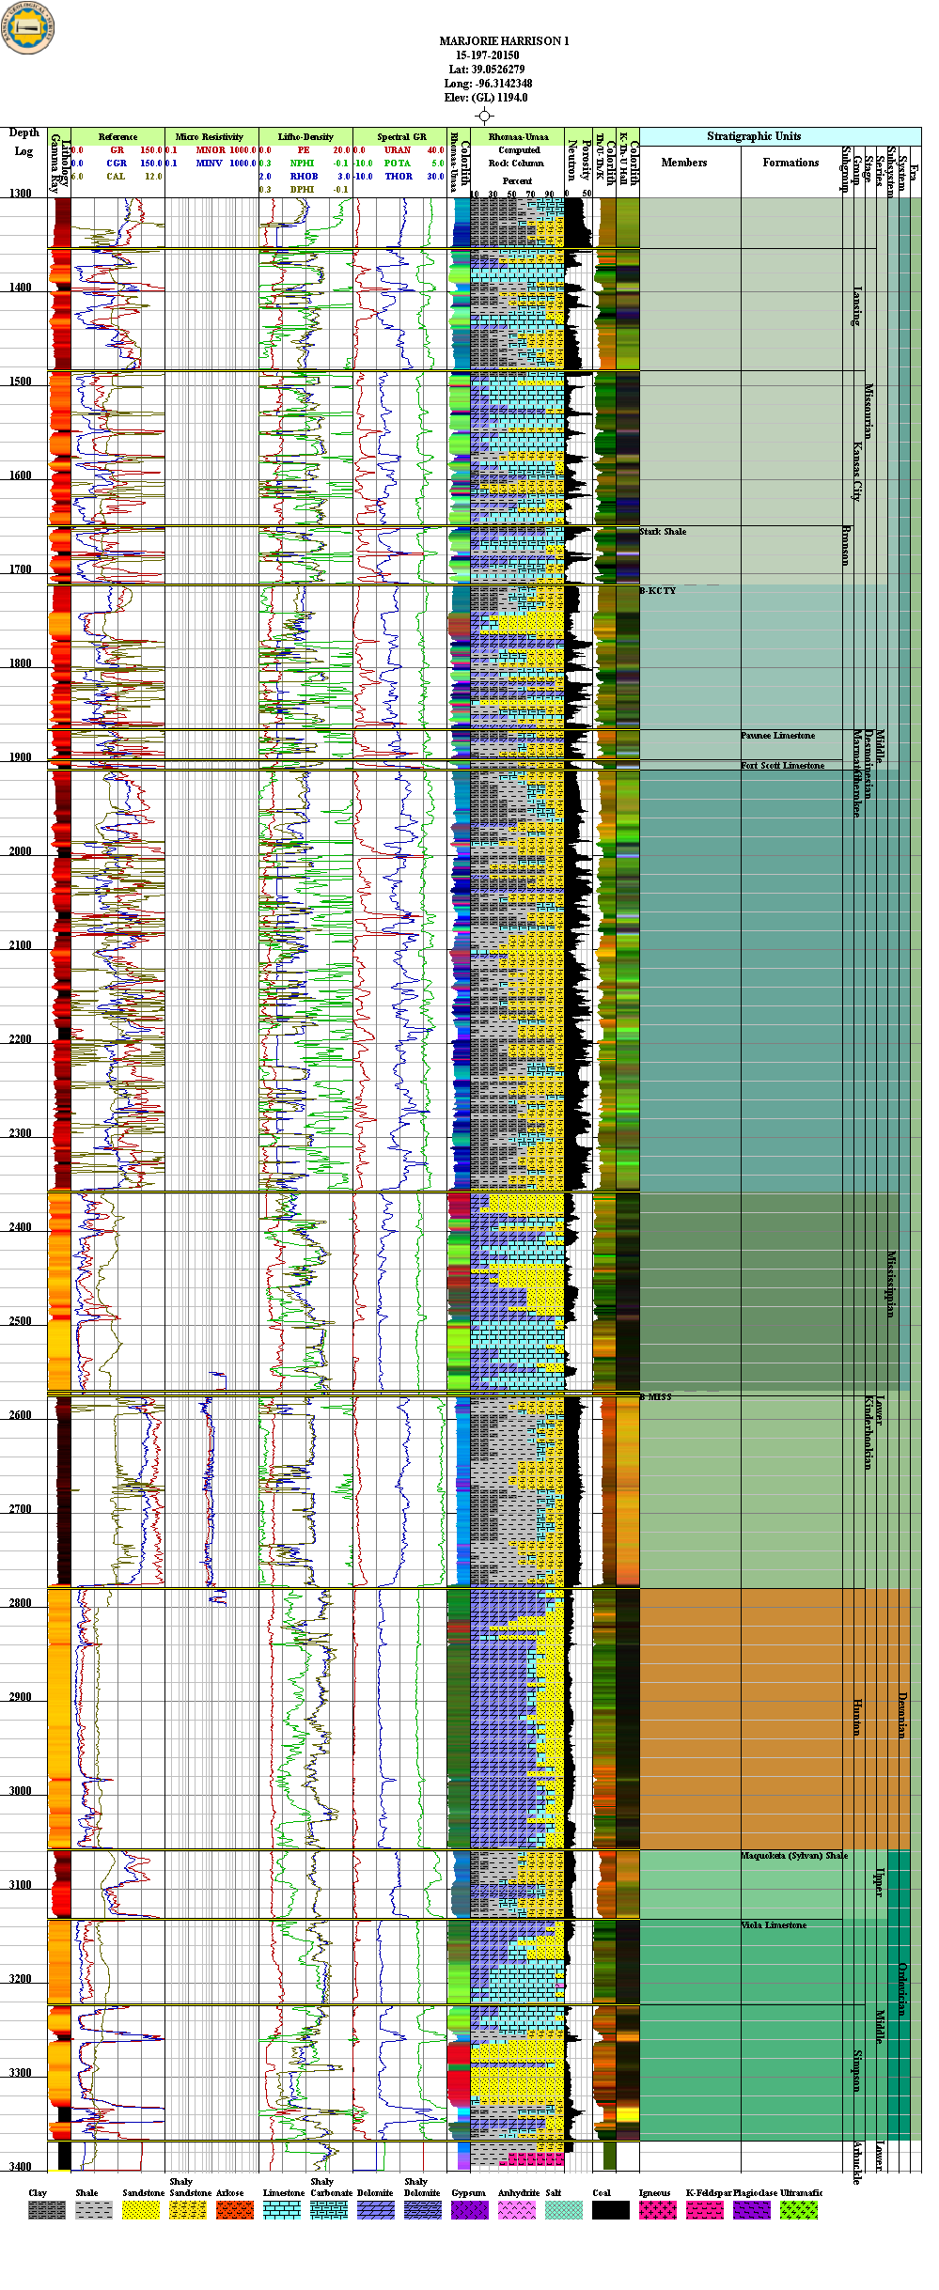Click the 2000 depth marker
Image resolution: width=939 pixels, height=2290 pixels.
[21, 851]
